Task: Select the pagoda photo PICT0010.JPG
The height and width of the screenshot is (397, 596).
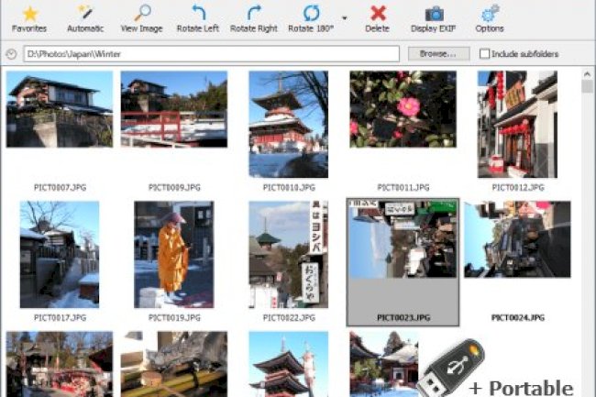Action: 288,124
